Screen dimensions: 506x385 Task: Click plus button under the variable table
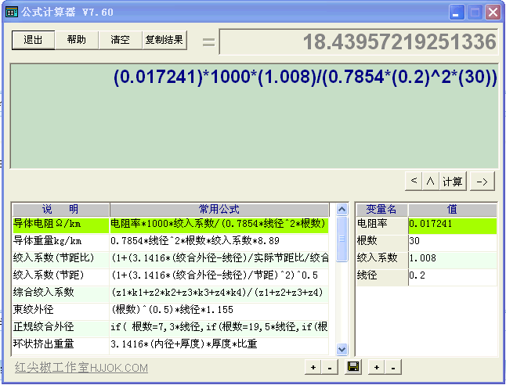378,367
